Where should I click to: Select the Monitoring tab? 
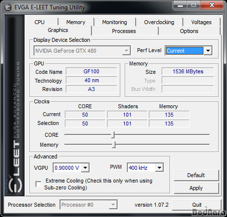(115, 22)
